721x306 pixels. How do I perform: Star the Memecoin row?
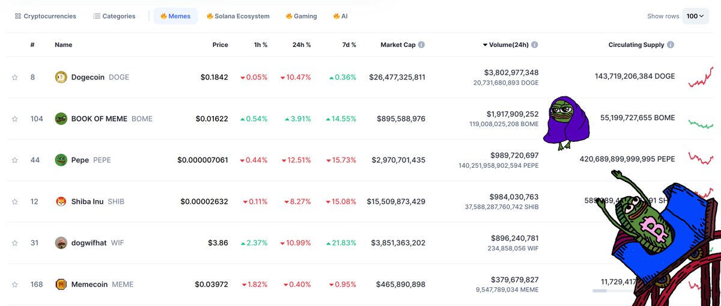[x=14, y=284]
